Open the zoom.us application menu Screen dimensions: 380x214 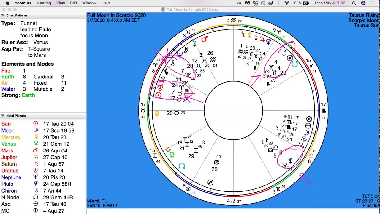(23, 3)
